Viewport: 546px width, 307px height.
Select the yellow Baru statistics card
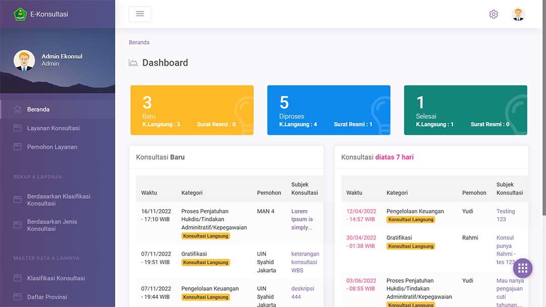(192, 110)
